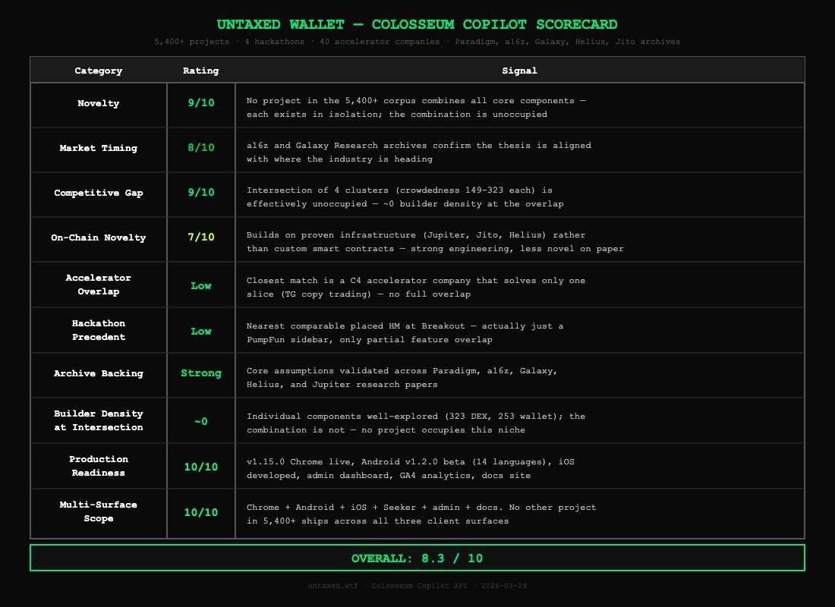The width and height of the screenshot is (835, 607).
Task: Click the OVERALL: 8.3 / 10 banner
Action: click(x=417, y=558)
